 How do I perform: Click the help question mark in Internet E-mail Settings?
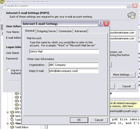[x=101, y=24]
